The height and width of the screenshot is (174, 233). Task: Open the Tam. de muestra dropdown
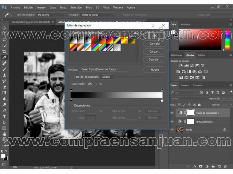click(52, 15)
